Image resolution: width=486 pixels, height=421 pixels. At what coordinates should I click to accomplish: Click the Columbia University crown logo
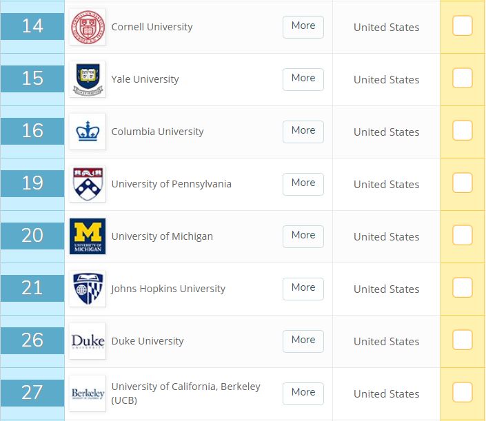[88, 132]
